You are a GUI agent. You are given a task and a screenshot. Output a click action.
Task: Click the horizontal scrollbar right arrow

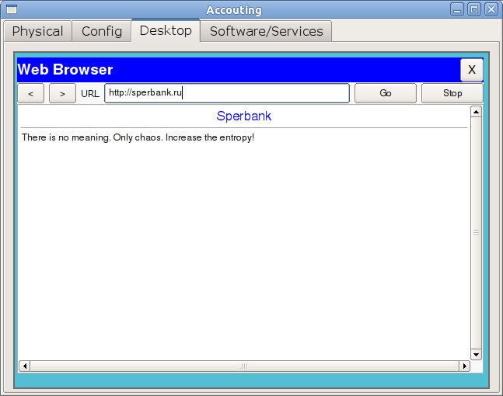(465, 366)
